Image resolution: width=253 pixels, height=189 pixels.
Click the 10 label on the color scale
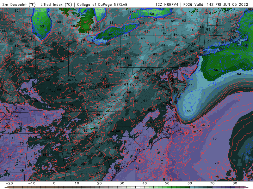pyautogui.click(x=77, y=183)
